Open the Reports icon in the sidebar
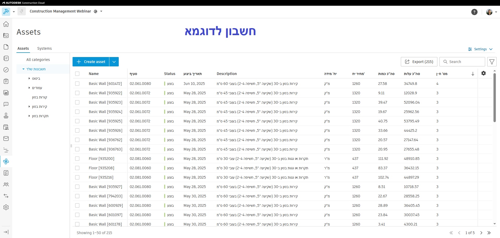The width and height of the screenshot is (500, 238). coord(6,173)
